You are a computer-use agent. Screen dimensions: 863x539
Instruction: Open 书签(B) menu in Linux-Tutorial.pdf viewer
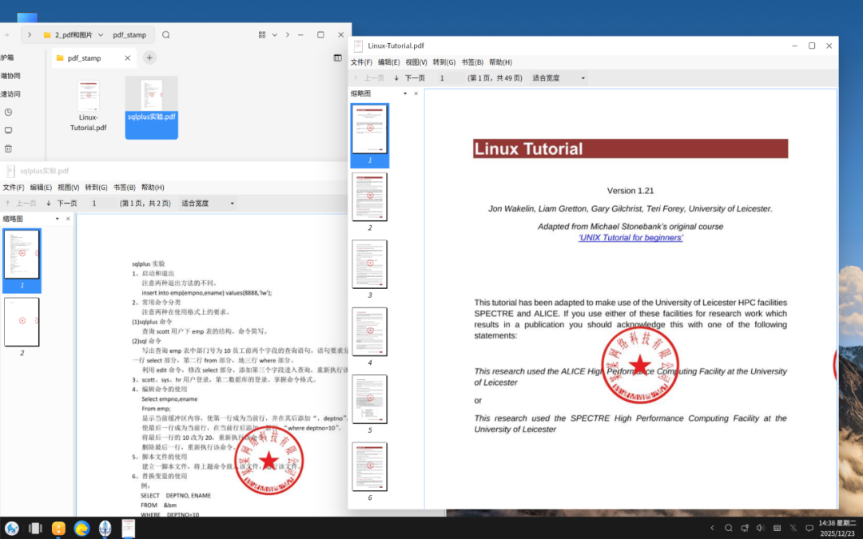[x=471, y=62]
